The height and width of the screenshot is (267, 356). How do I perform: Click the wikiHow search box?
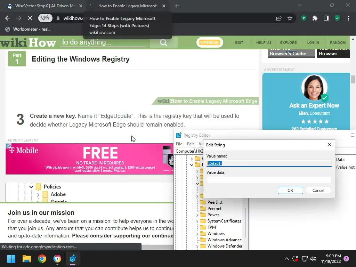coord(103,42)
